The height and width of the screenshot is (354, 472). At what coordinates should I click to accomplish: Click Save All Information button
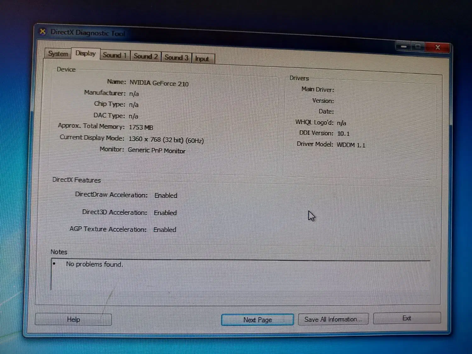coord(333,319)
